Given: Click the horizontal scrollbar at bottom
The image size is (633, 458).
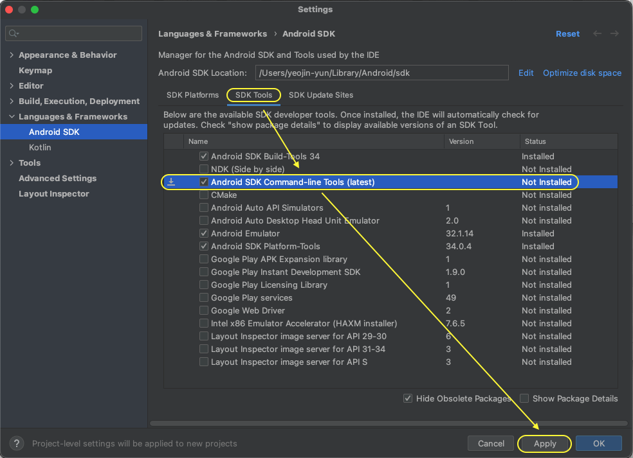Looking at the screenshot, I should [x=389, y=423].
